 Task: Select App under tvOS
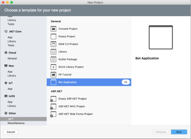(10, 102)
